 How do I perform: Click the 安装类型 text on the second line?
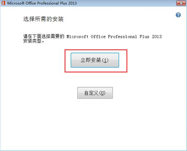[x=32, y=41]
